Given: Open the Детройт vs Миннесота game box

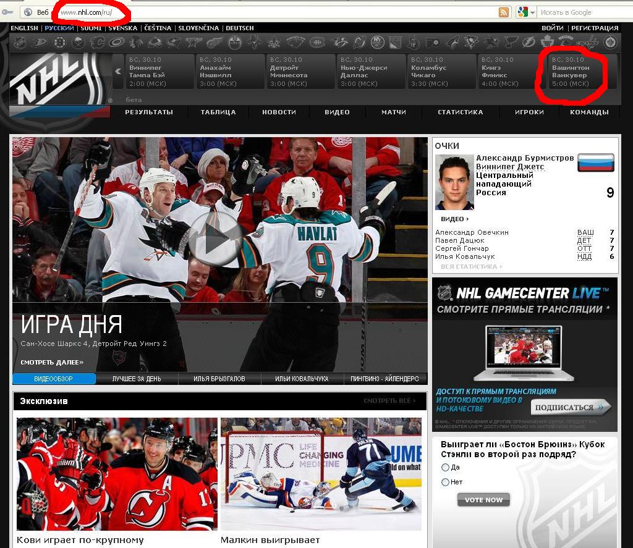Looking at the screenshot, I should pyautogui.click(x=301, y=72).
